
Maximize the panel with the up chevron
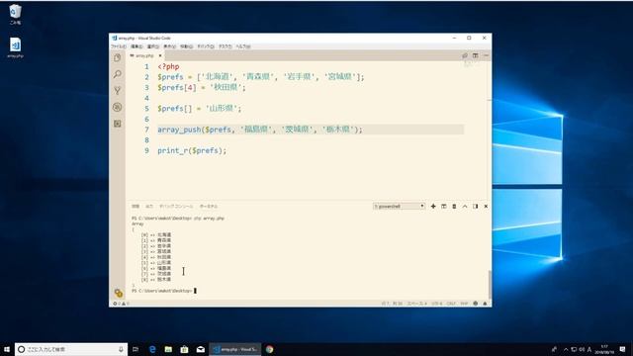pos(465,207)
